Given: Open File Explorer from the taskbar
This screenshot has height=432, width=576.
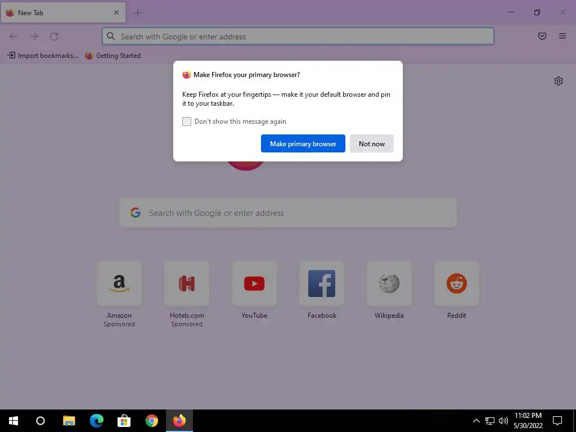Looking at the screenshot, I should pos(69,421).
